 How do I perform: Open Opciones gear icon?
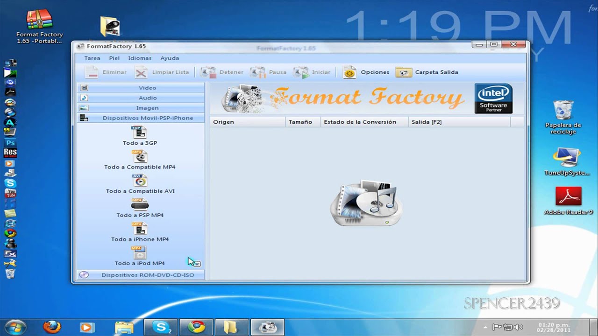pyautogui.click(x=349, y=72)
